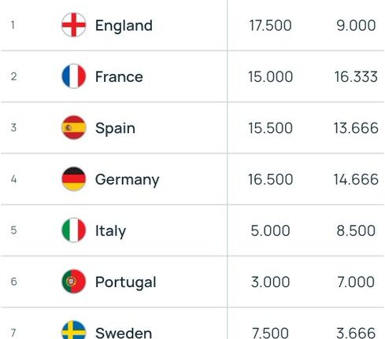This screenshot has width=385, height=339.
Task: Select the Spain flag icon
Action: [74, 127]
